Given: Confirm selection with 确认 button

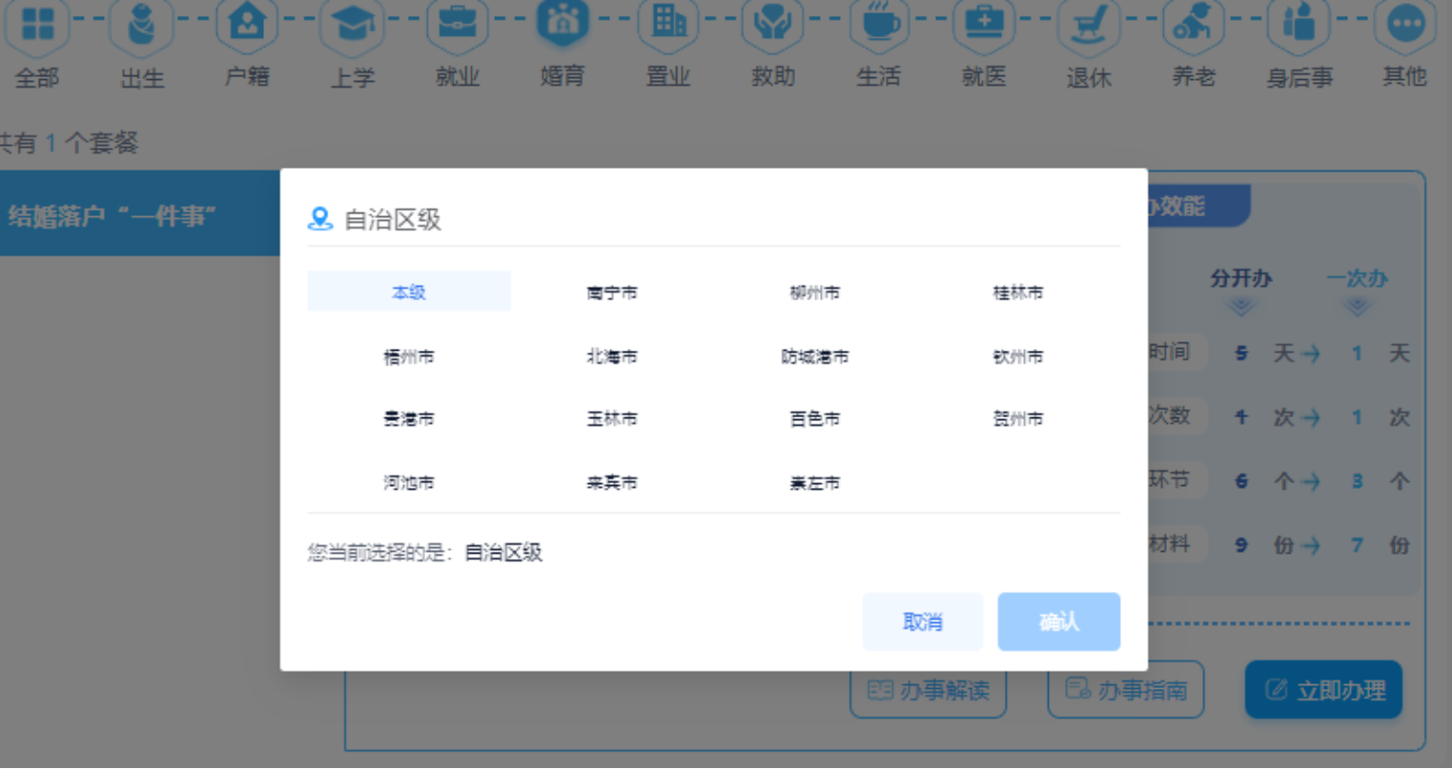Looking at the screenshot, I should point(1058,622).
